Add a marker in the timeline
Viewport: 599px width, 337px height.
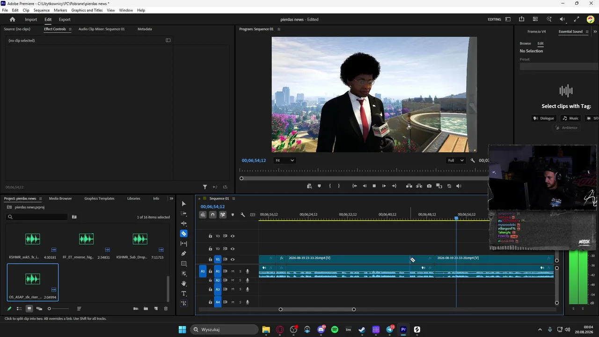coord(233,215)
